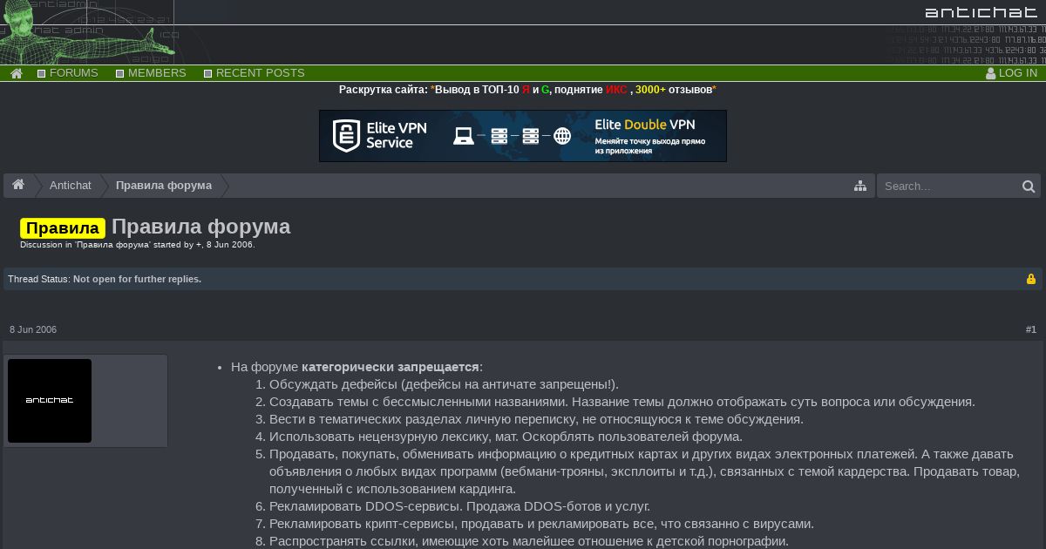Click the 3000+ отзывов promo text
1046x549 pixels.
click(x=675, y=90)
